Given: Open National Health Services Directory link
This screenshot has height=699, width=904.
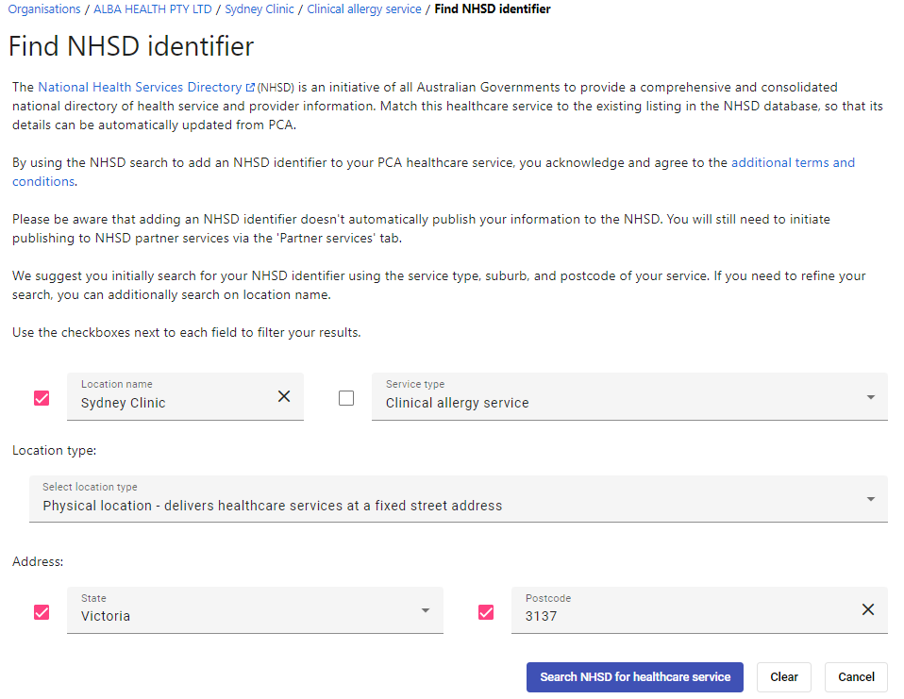Looking at the screenshot, I should coord(140,87).
